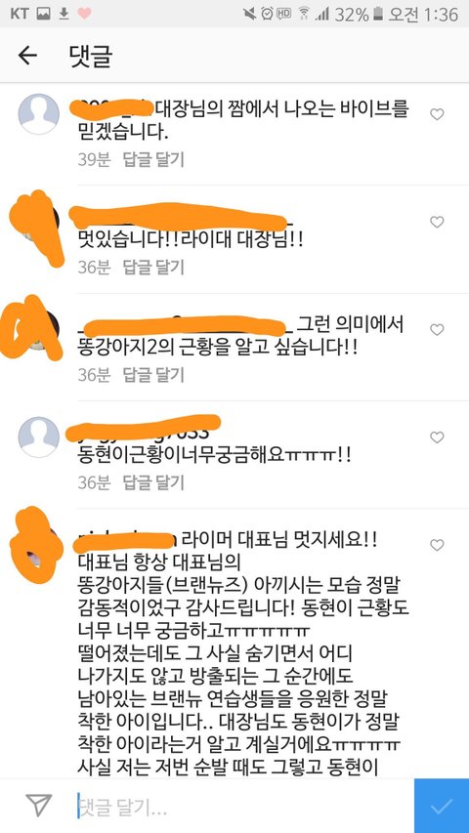Screen dimensions: 469x833
Task: Tap 답글 달기 under the 39분 comment
Action: tap(153, 159)
